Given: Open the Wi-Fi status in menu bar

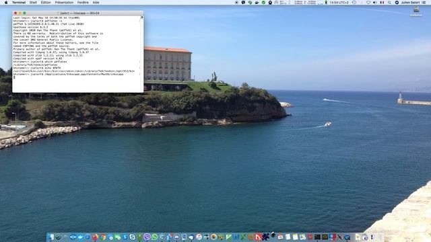Looking at the screenshot, I should (368, 2).
